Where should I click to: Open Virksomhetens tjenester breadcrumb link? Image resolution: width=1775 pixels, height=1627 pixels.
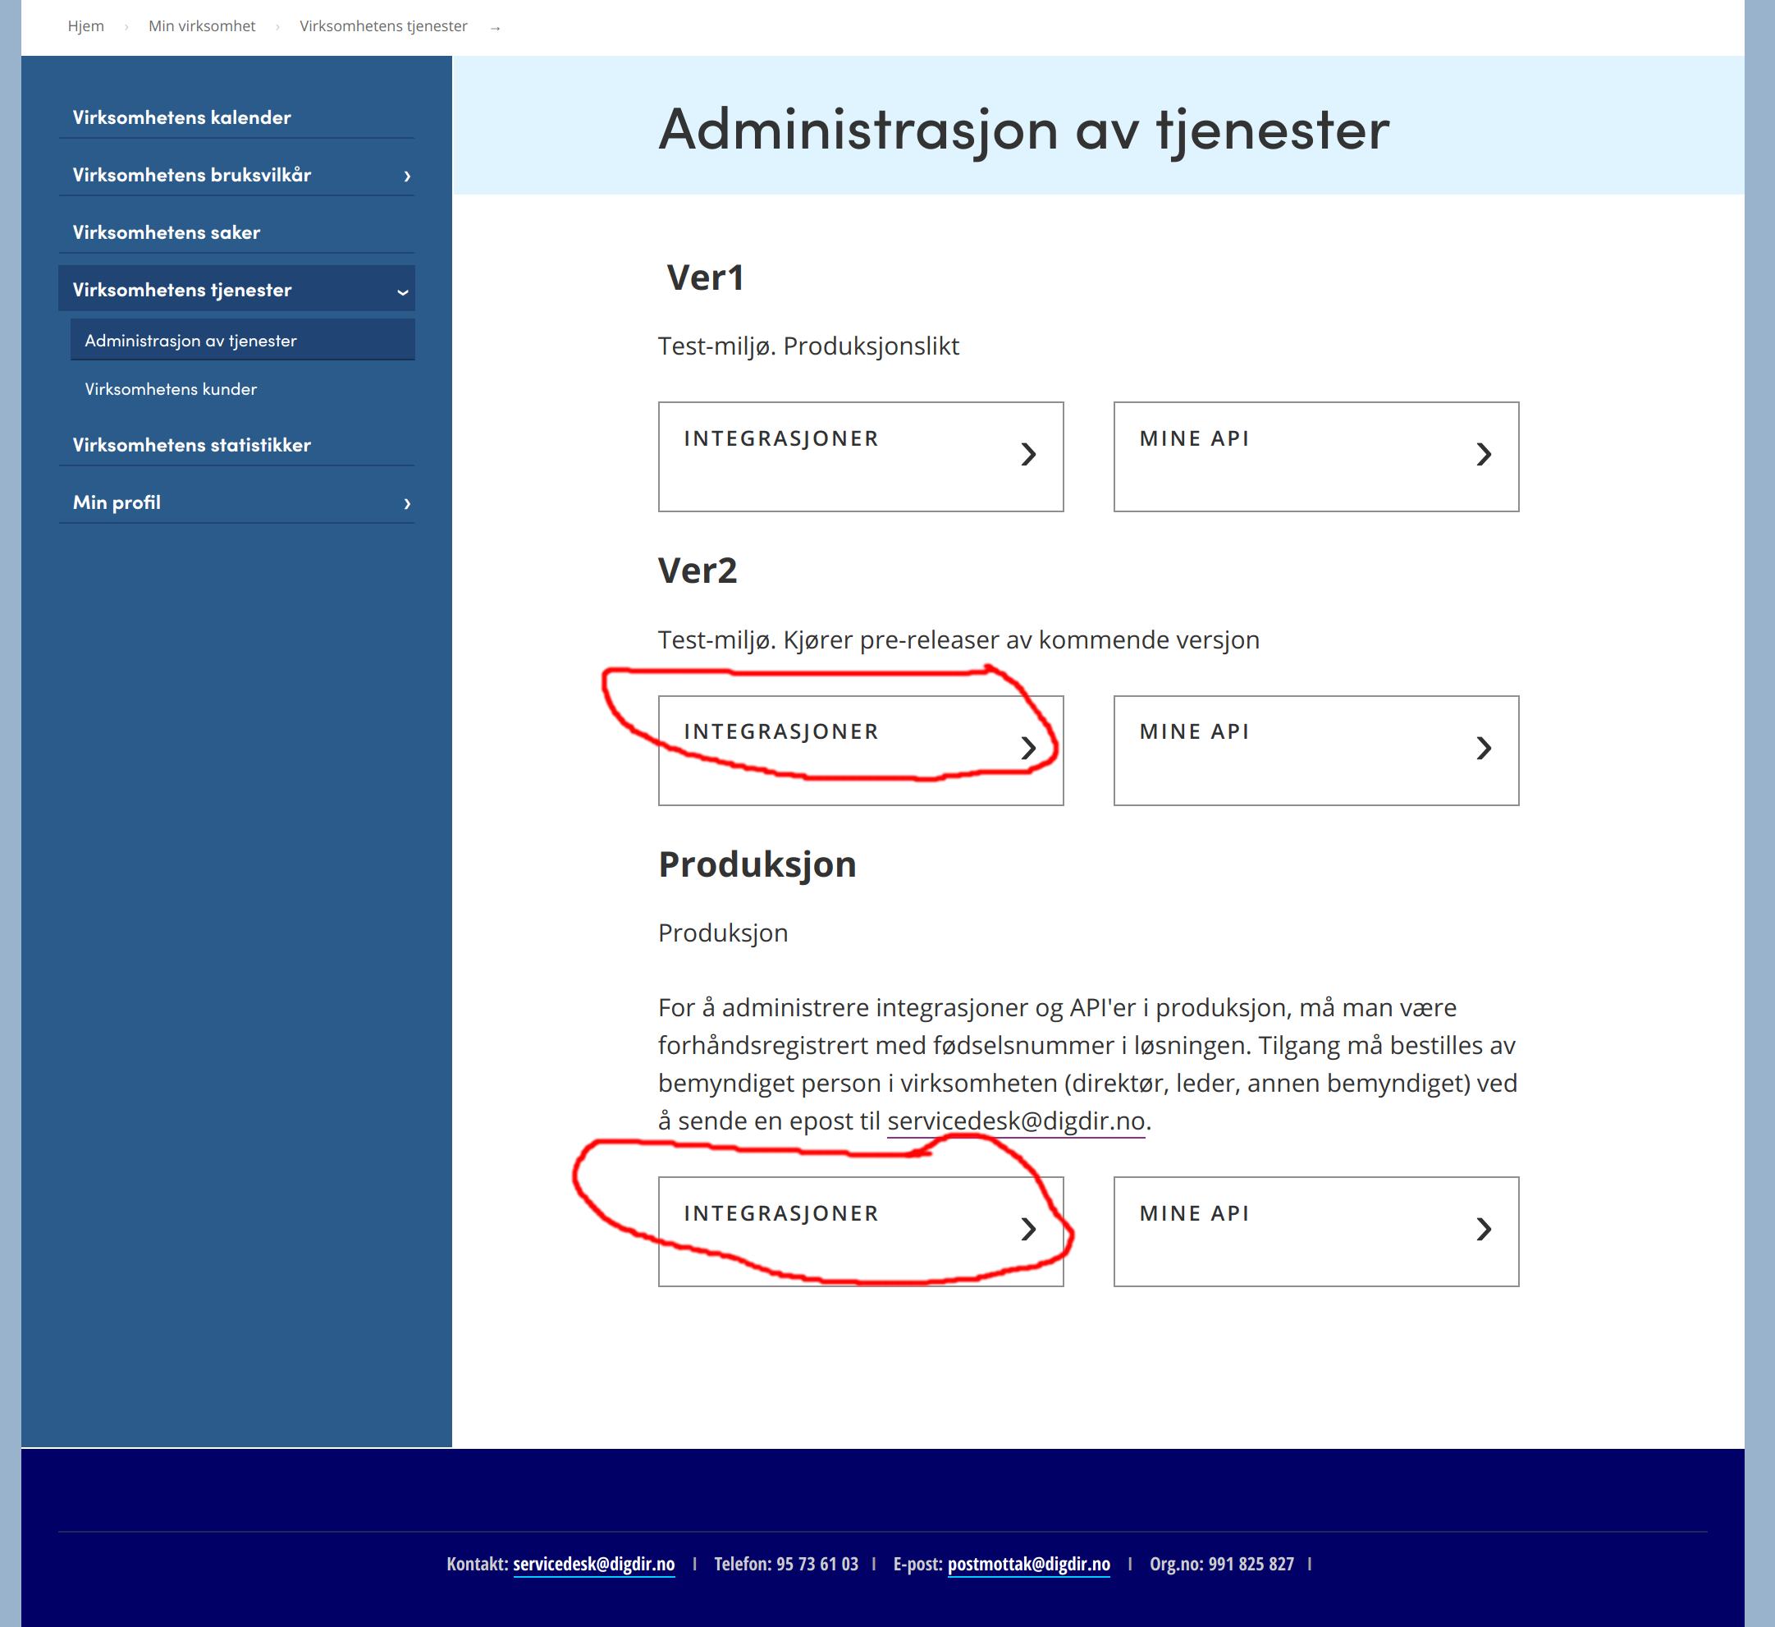[x=383, y=25]
